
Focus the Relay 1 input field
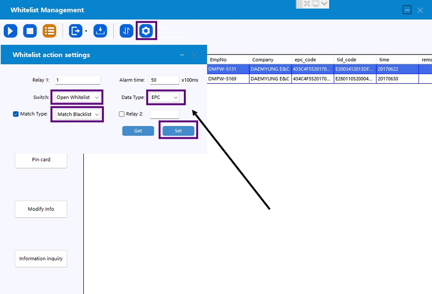78,80
